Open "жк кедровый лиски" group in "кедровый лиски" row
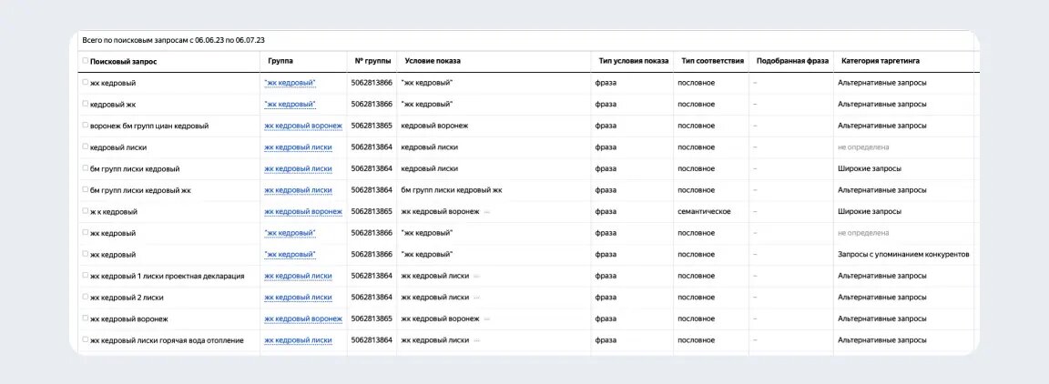Viewport: 1049px width, 384px height. point(298,147)
